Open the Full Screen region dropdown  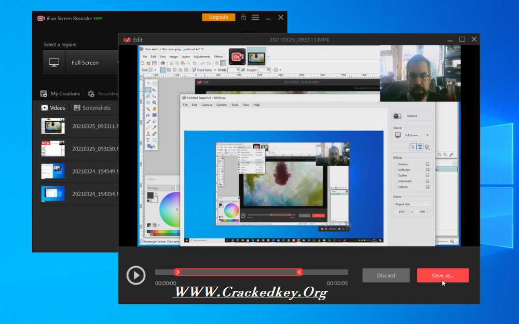(x=92, y=63)
